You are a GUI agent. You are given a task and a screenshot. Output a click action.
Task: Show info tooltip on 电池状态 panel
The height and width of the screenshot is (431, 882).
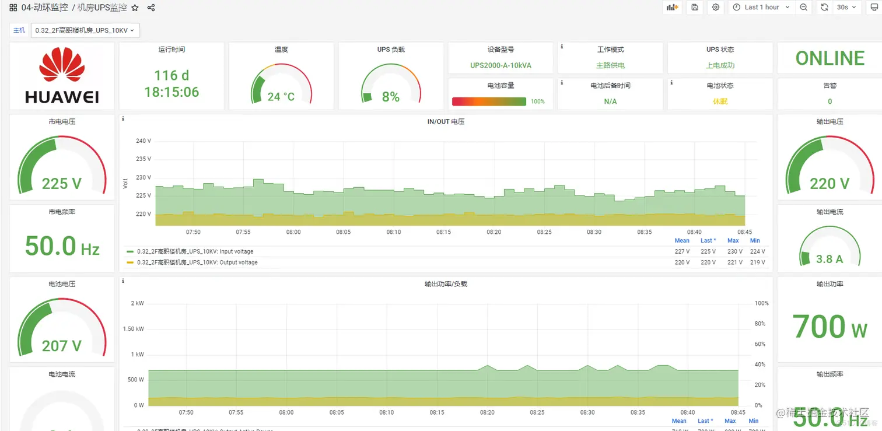(671, 82)
